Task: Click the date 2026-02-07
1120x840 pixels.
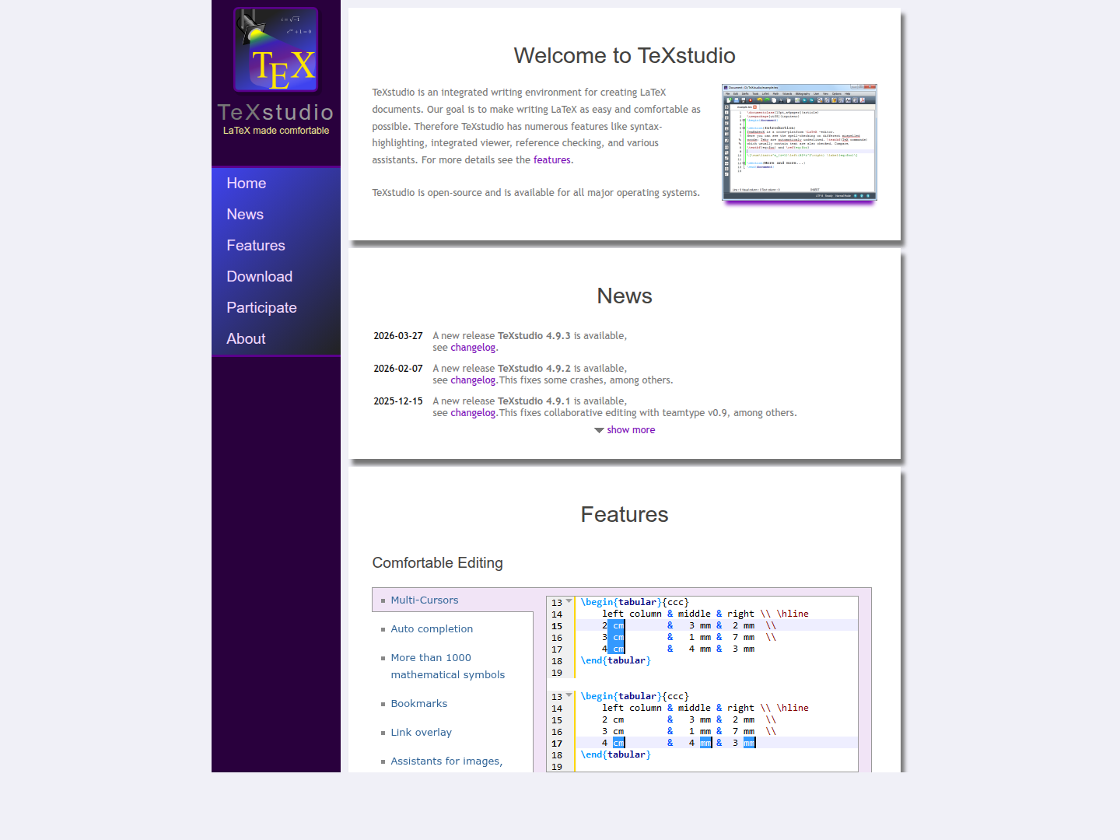Action: pos(398,369)
